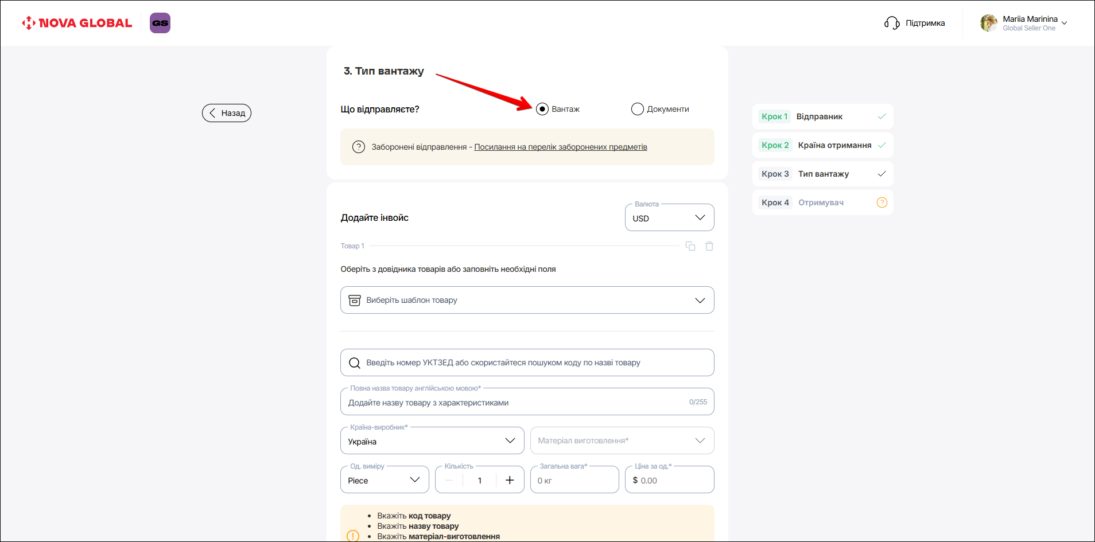The image size is (1095, 542).
Task: Click the Mariia Marinina profile avatar
Action: pos(988,23)
